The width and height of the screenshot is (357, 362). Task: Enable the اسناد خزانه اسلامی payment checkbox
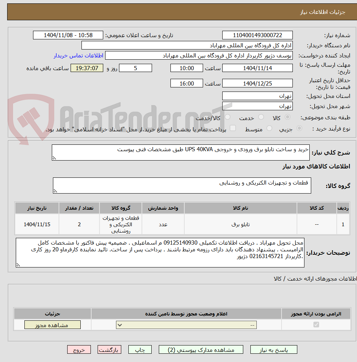tap(232, 128)
